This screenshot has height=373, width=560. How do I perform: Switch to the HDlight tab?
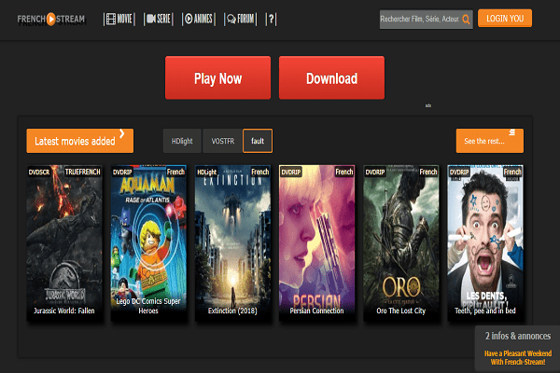point(182,141)
